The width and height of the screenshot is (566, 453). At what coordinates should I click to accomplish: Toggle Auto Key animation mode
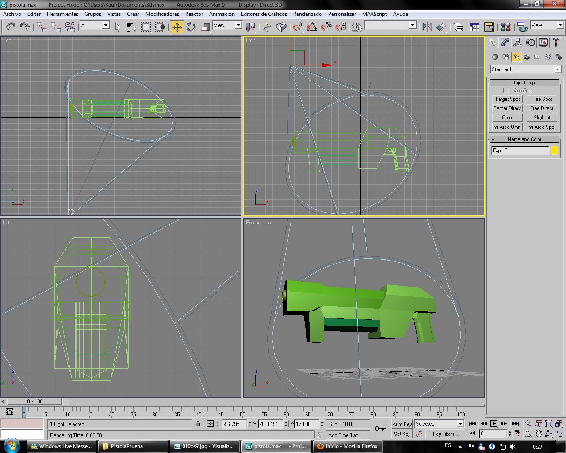(402, 424)
